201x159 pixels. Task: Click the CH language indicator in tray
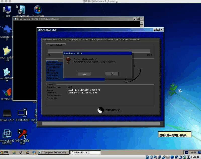pos(186,152)
